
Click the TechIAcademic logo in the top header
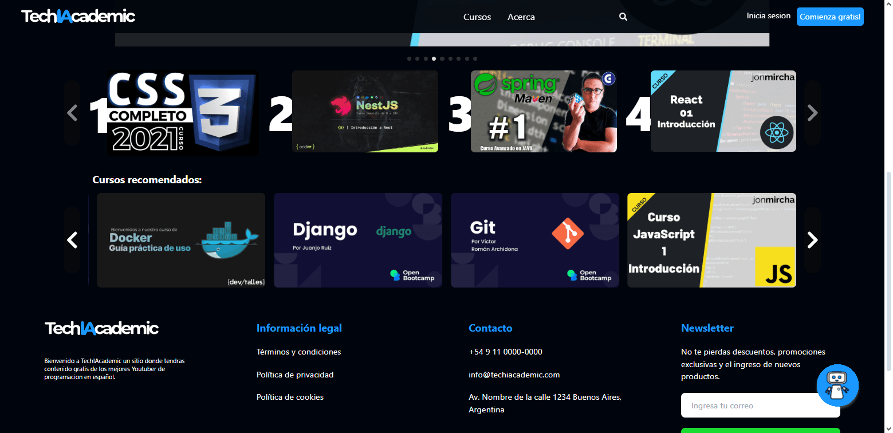pyautogui.click(x=78, y=16)
